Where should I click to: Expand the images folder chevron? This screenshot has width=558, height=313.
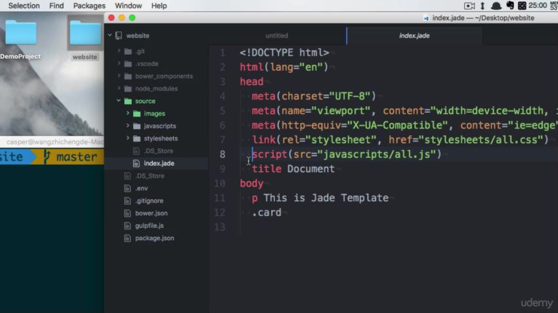[128, 113]
